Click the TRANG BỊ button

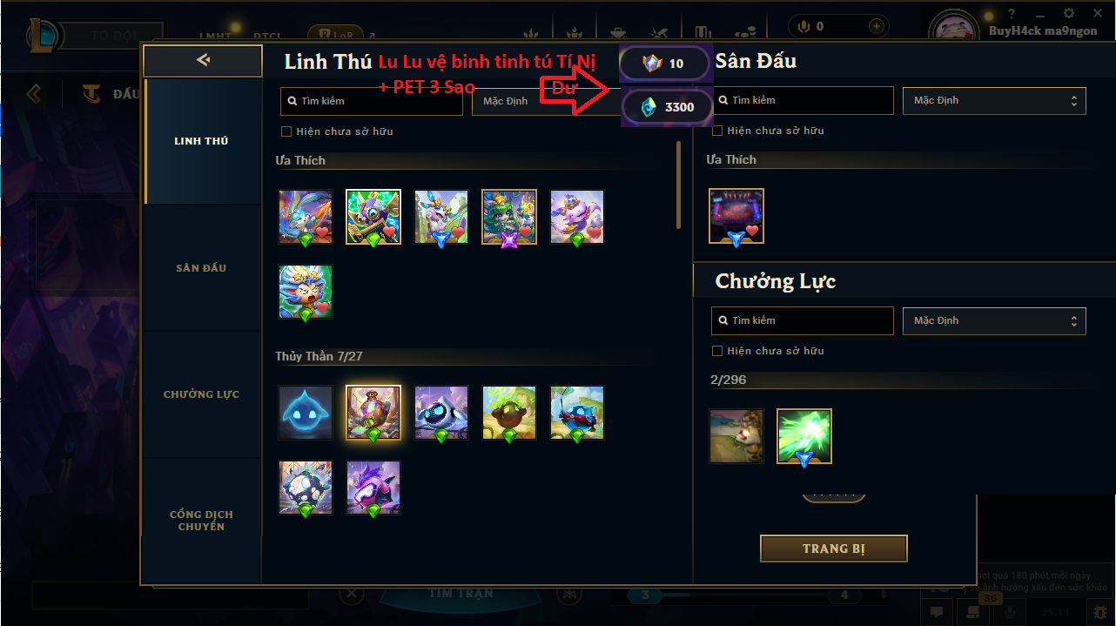pyautogui.click(x=834, y=549)
